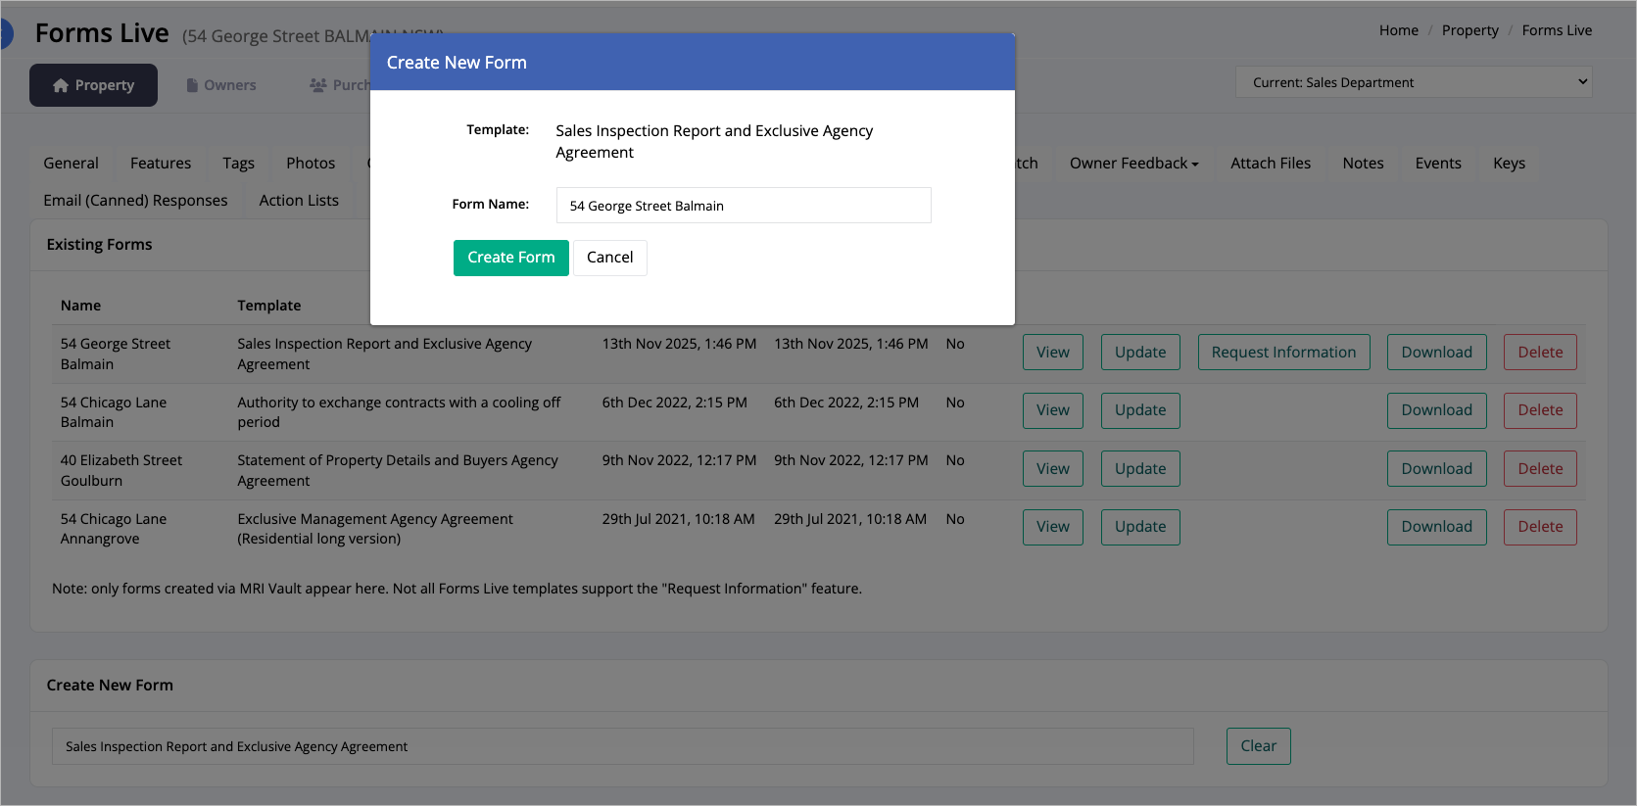Click the green Create Form button
Screen dimensions: 1637x806
(510, 258)
